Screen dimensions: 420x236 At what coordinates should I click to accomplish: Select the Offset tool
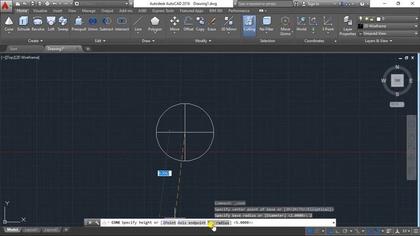point(188,24)
